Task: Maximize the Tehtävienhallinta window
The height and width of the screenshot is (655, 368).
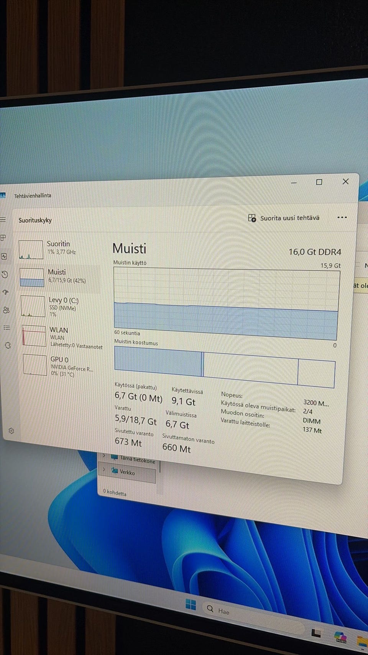Action: point(319,182)
